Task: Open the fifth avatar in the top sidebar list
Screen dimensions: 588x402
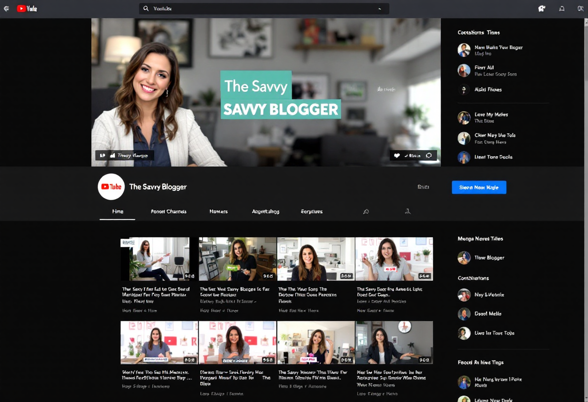Action: [x=464, y=138]
